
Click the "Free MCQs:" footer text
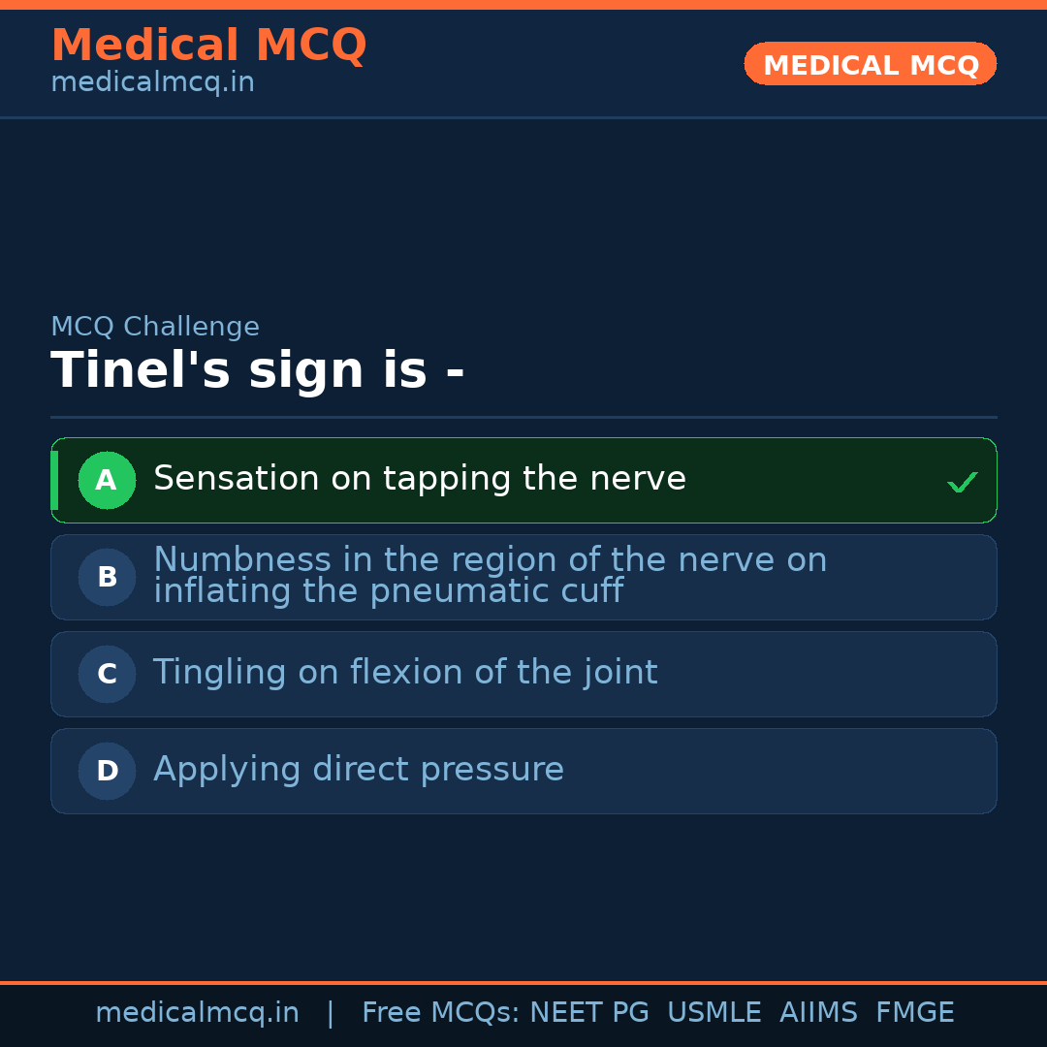[440, 1013]
